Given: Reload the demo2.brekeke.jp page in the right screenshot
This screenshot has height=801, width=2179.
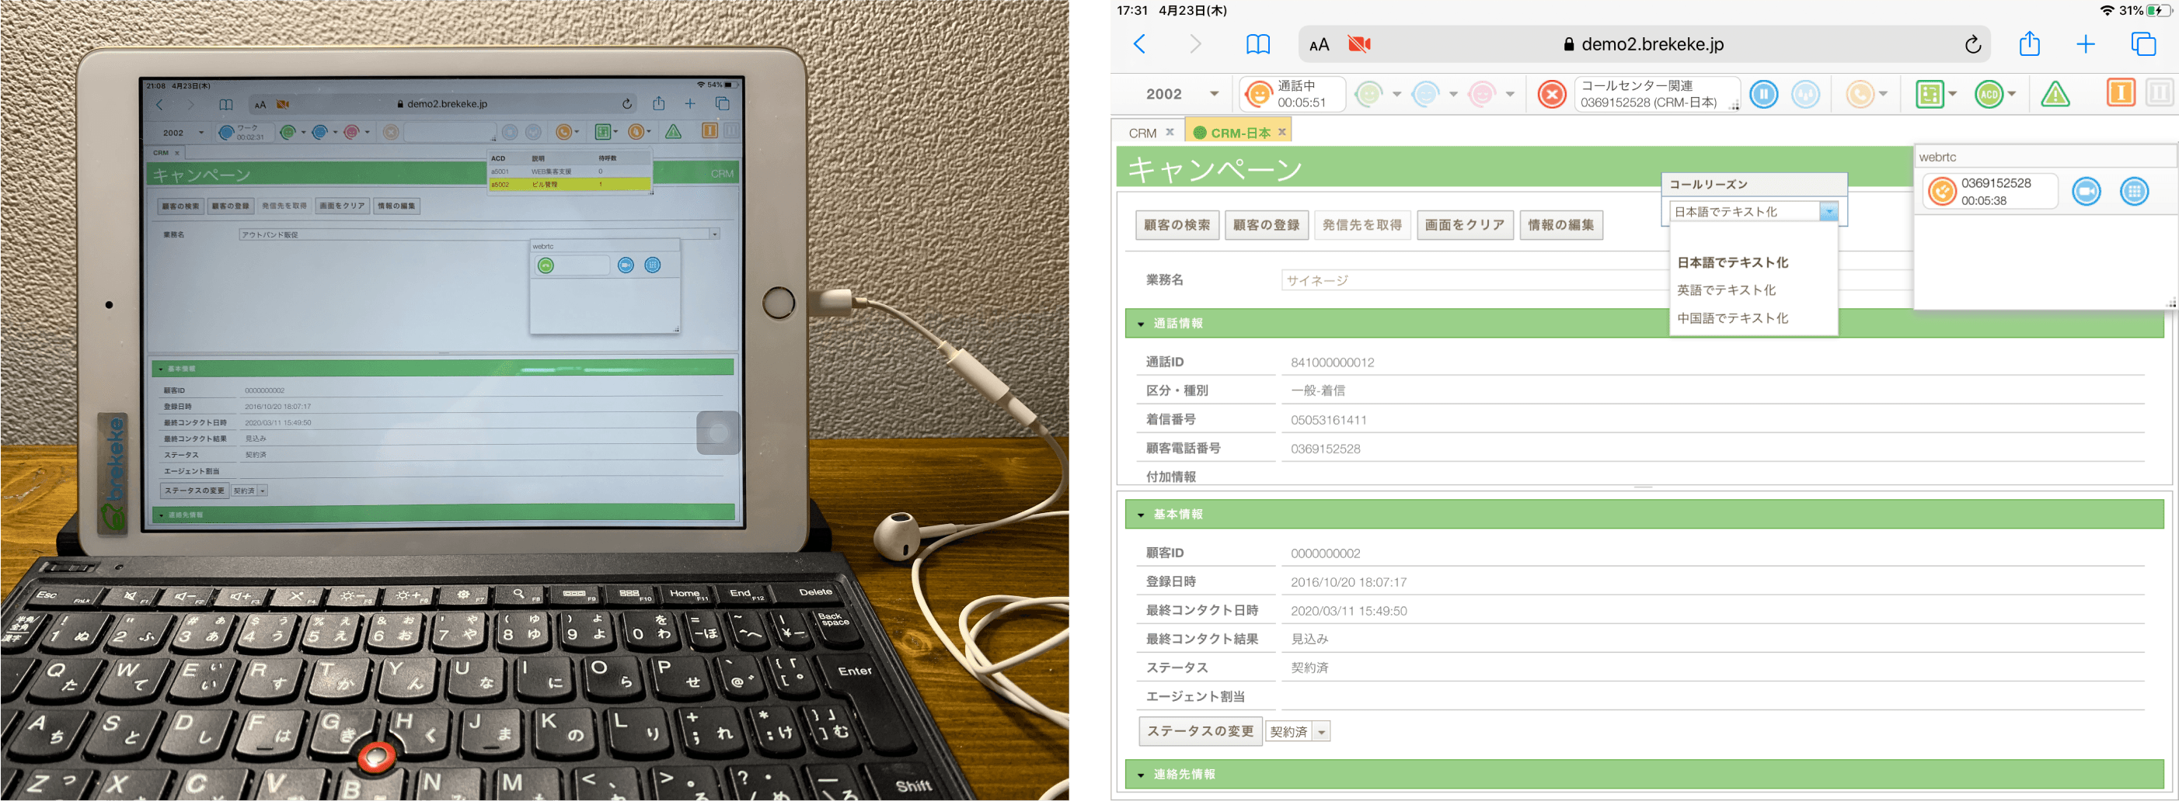Looking at the screenshot, I should coord(1972,44).
